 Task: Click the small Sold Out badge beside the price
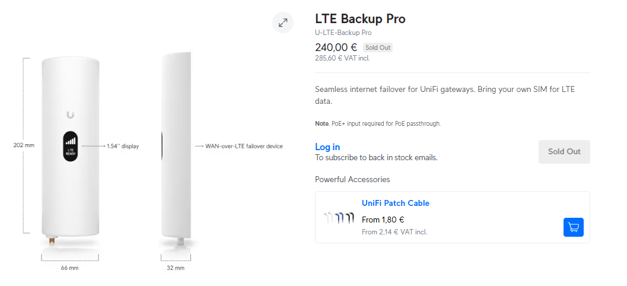[x=378, y=47]
